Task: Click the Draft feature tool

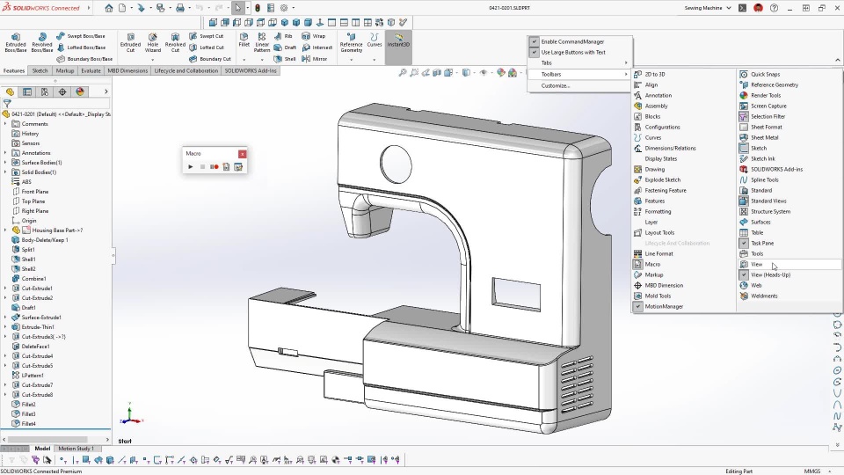Action: [285, 47]
